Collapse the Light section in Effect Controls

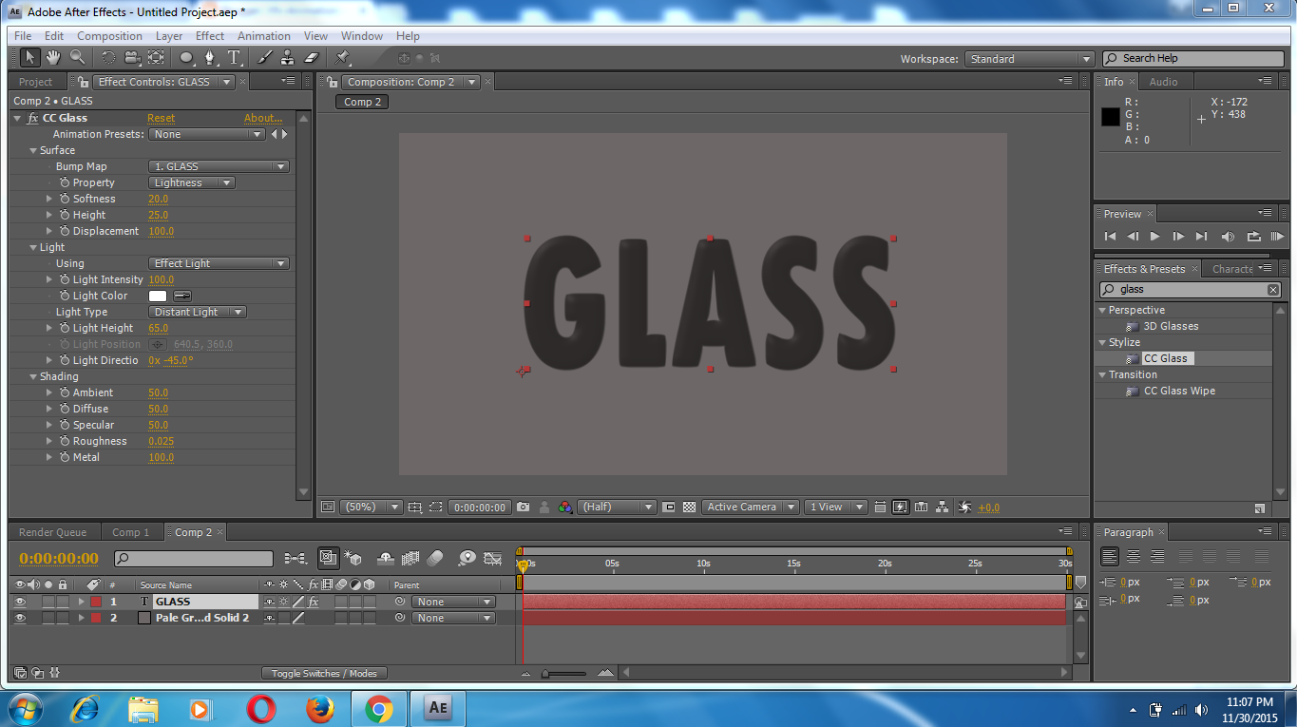point(32,246)
